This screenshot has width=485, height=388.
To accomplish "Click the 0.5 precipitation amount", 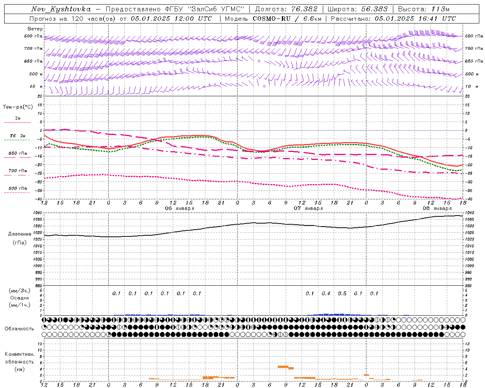I will point(342,293).
